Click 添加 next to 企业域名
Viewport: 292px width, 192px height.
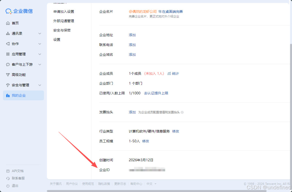coord(132,55)
